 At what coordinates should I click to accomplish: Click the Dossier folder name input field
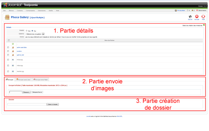pyautogui.click(x=27, y=104)
